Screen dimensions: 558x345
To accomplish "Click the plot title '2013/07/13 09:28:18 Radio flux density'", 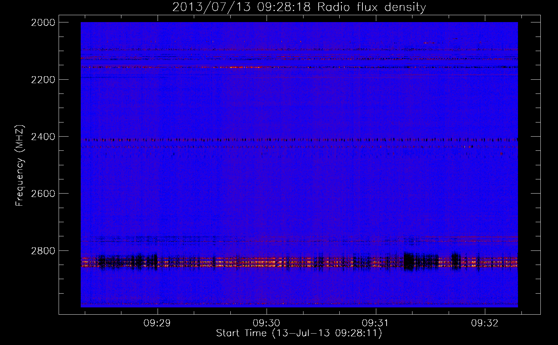I will coord(299,7).
